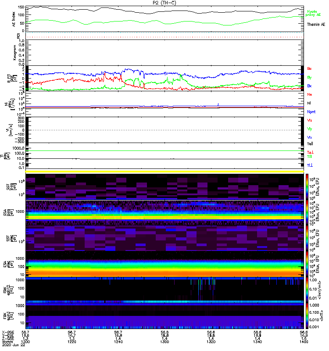
Task: Click the 1240 time tick label
Action: point(118,342)
